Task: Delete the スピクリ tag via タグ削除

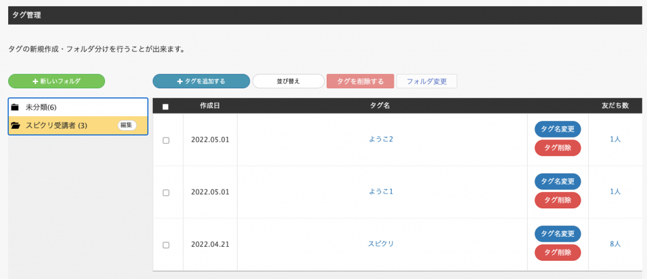Action: pos(558,252)
